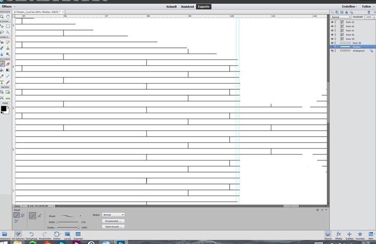
Task: Lock all pixels icon in layers panel
Action: pyautogui.click(x=347, y=12)
